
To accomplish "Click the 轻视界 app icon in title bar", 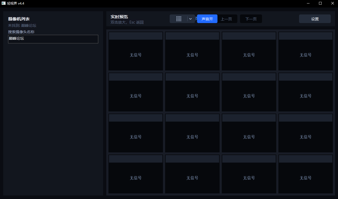I will 4,3.
